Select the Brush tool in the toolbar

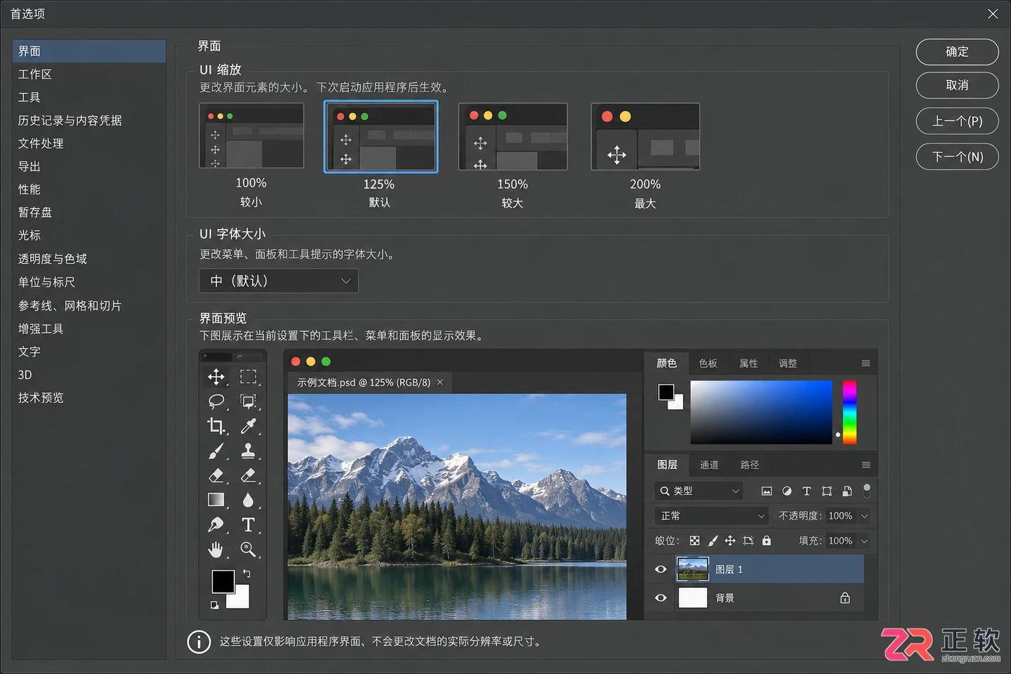click(x=216, y=451)
